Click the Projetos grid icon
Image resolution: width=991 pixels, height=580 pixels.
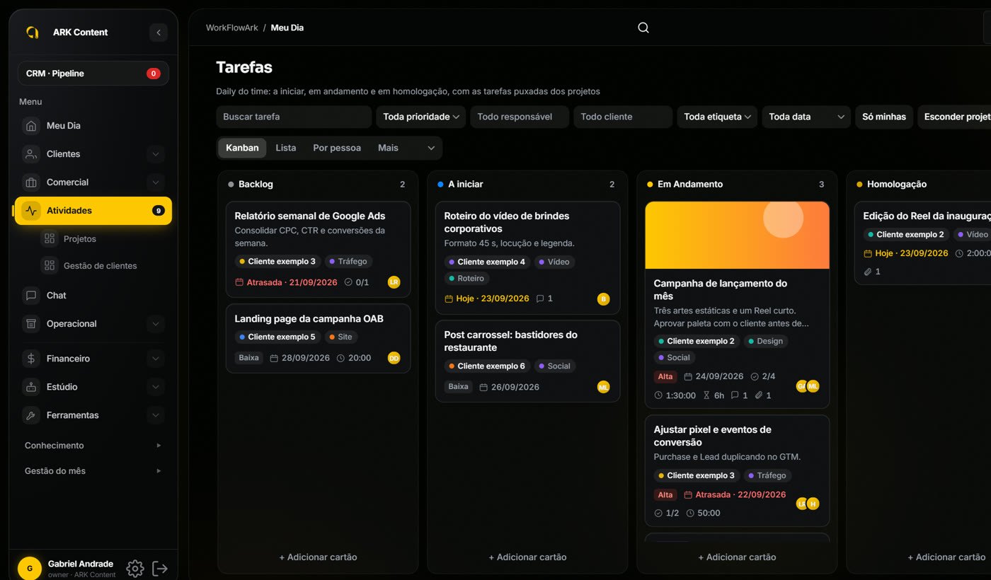[49, 239]
